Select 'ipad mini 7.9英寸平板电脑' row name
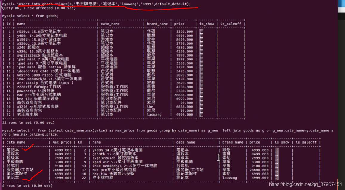The image size is (345, 190). click(43, 59)
